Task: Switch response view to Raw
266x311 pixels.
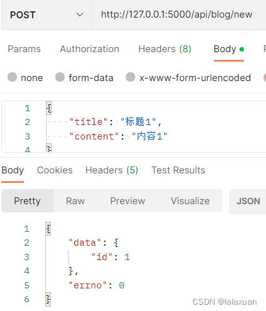Action: tap(75, 201)
